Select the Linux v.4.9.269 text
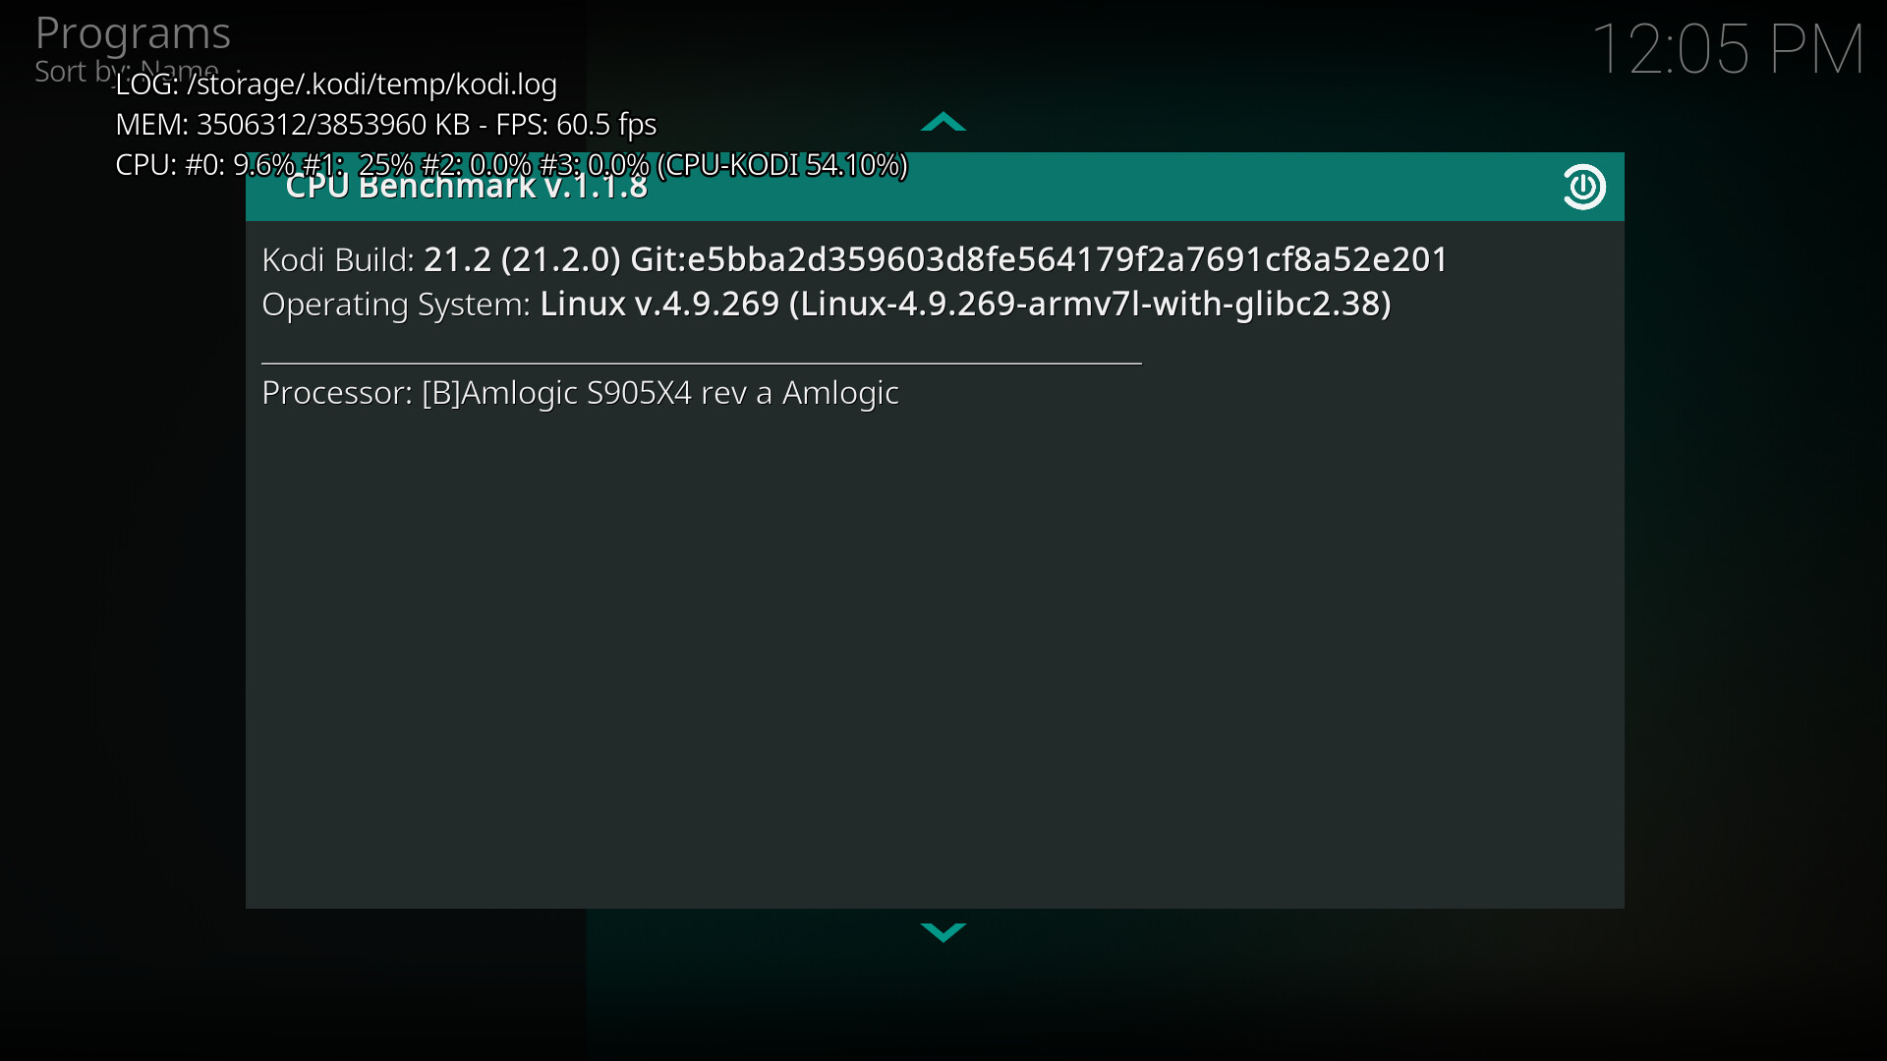Image resolution: width=1887 pixels, height=1061 pixels. pos(659,304)
